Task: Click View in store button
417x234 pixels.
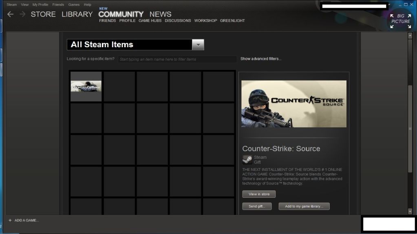Action: 259,194
